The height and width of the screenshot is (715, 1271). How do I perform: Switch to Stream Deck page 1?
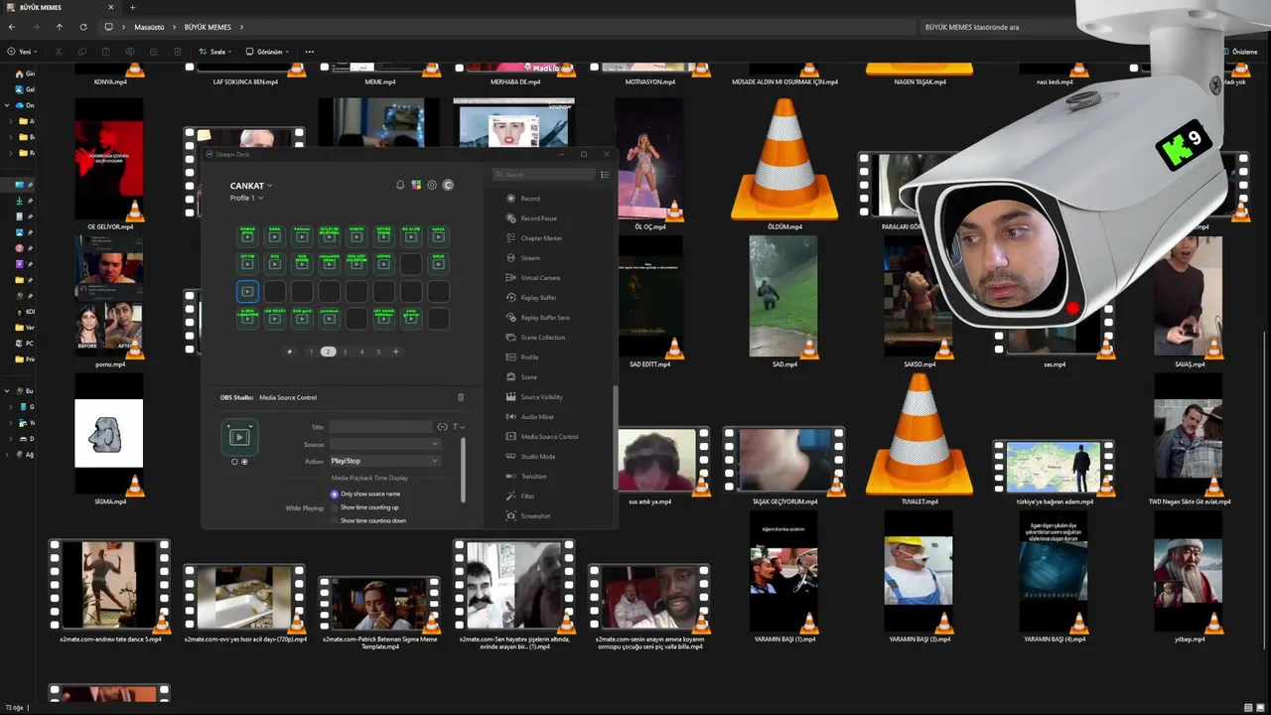pos(311,352)
